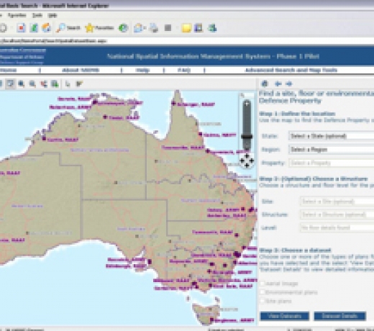
Task: Tick the Aerial Image checkbox
Action: (x=263, y=284)
